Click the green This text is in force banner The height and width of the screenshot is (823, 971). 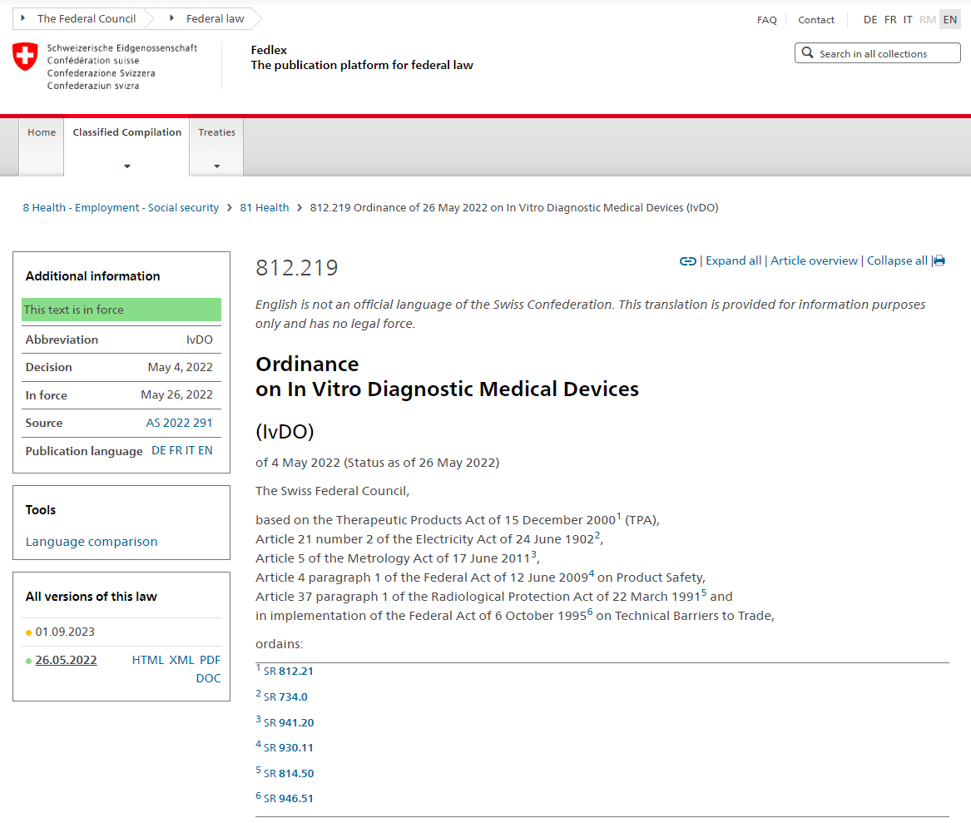(x=121, y=310)
